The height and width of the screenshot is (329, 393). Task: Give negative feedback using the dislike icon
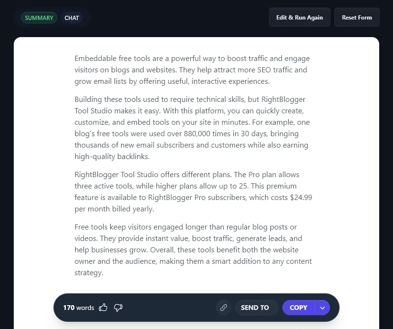pos(118,308)
